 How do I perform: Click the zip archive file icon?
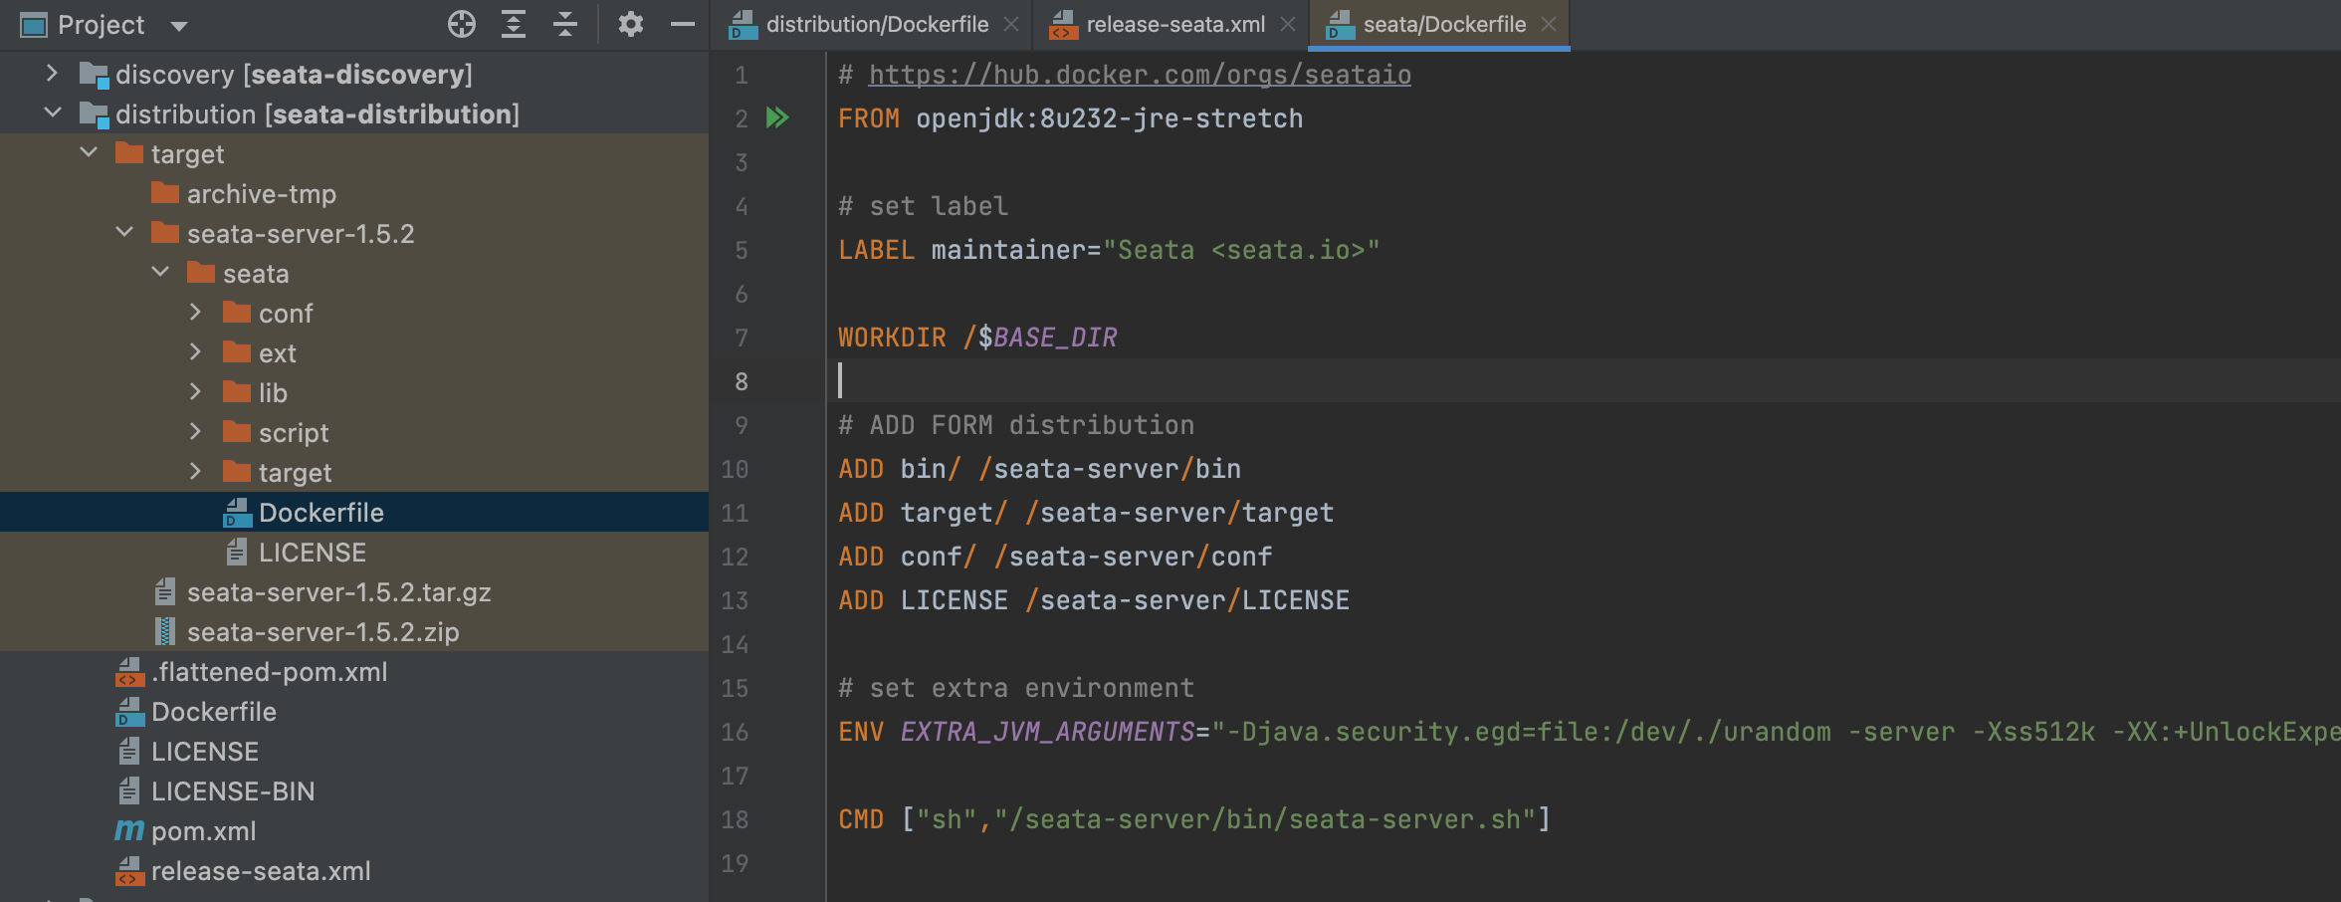click(165, 631)
